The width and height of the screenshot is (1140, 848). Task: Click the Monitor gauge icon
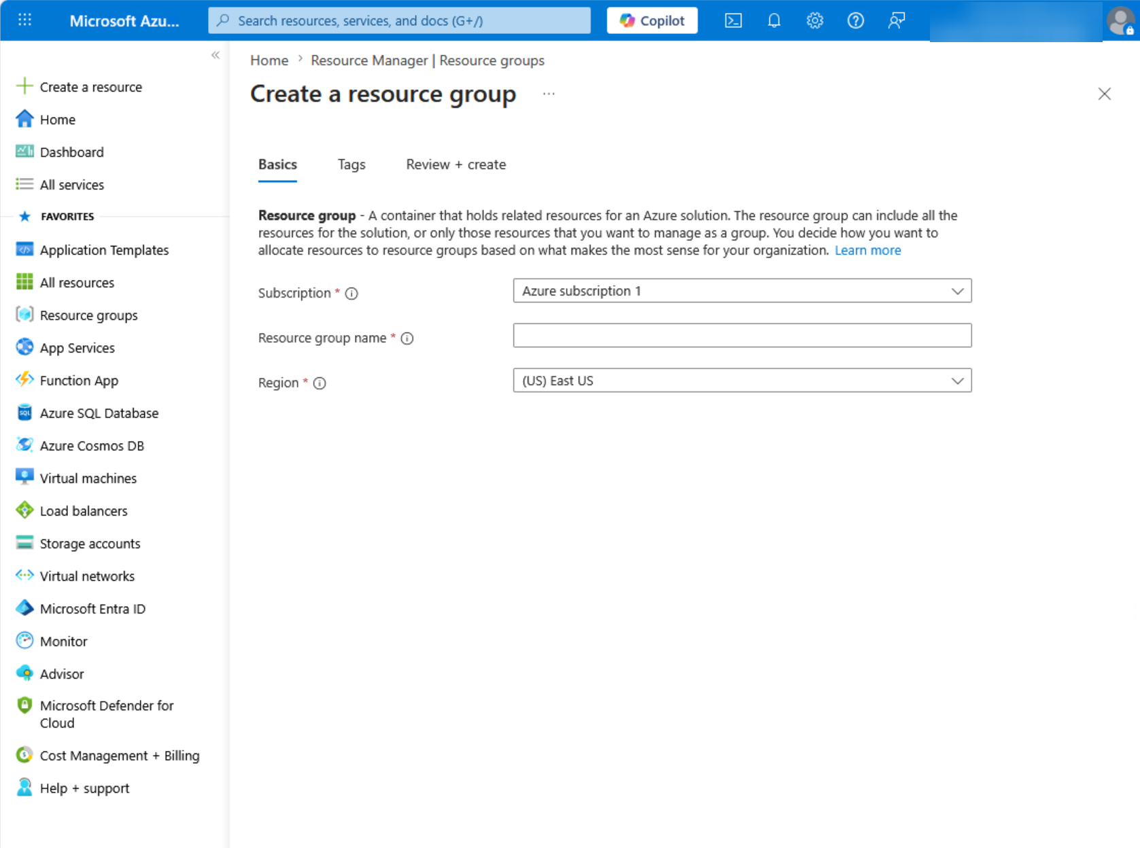tap(24, 641)
